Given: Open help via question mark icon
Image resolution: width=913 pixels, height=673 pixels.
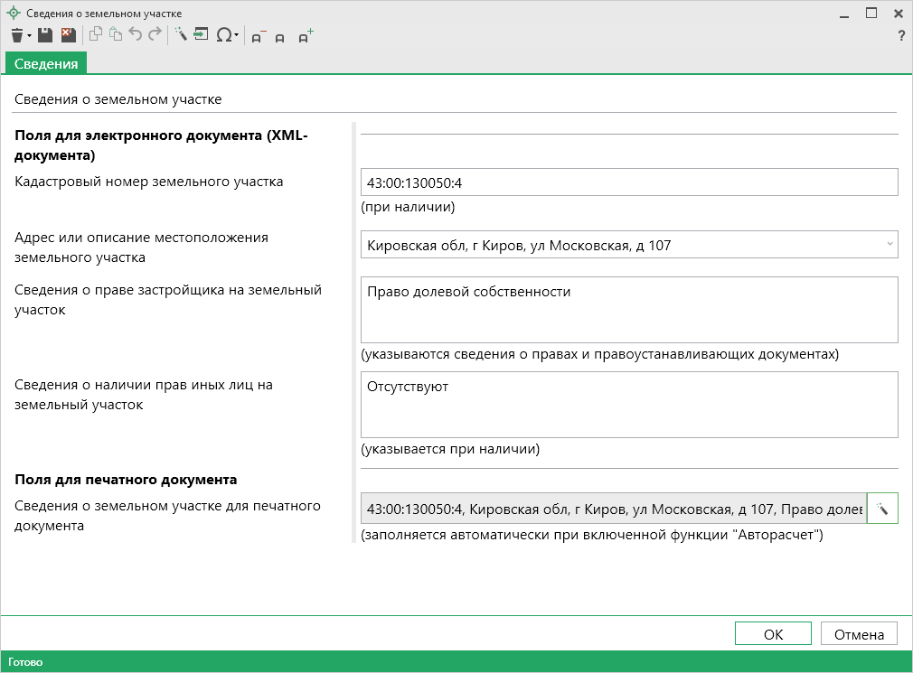Looking at the screenshot, I should tap(900, 36).
